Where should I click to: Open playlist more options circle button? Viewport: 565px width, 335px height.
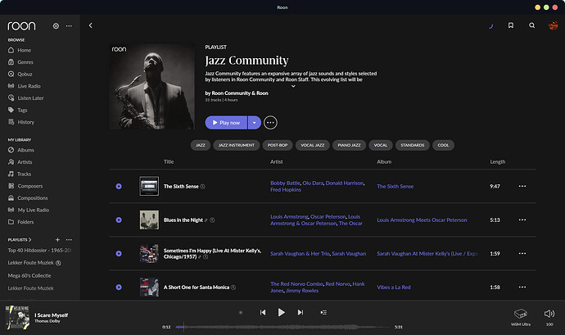[x=270, y=123]
